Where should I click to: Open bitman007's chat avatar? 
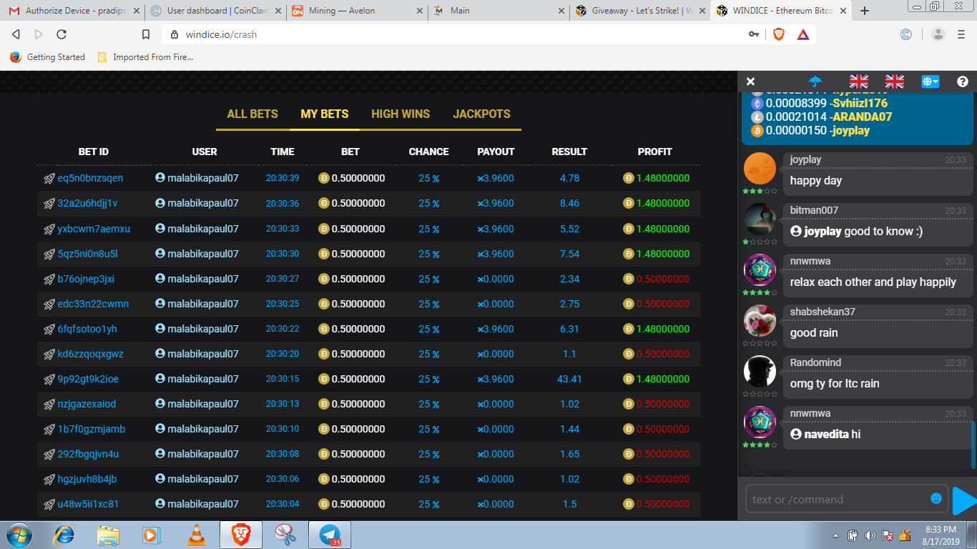(760, 219)
